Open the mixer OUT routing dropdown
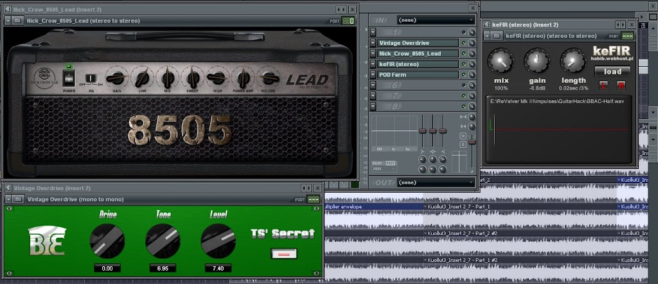 (436, 182)
